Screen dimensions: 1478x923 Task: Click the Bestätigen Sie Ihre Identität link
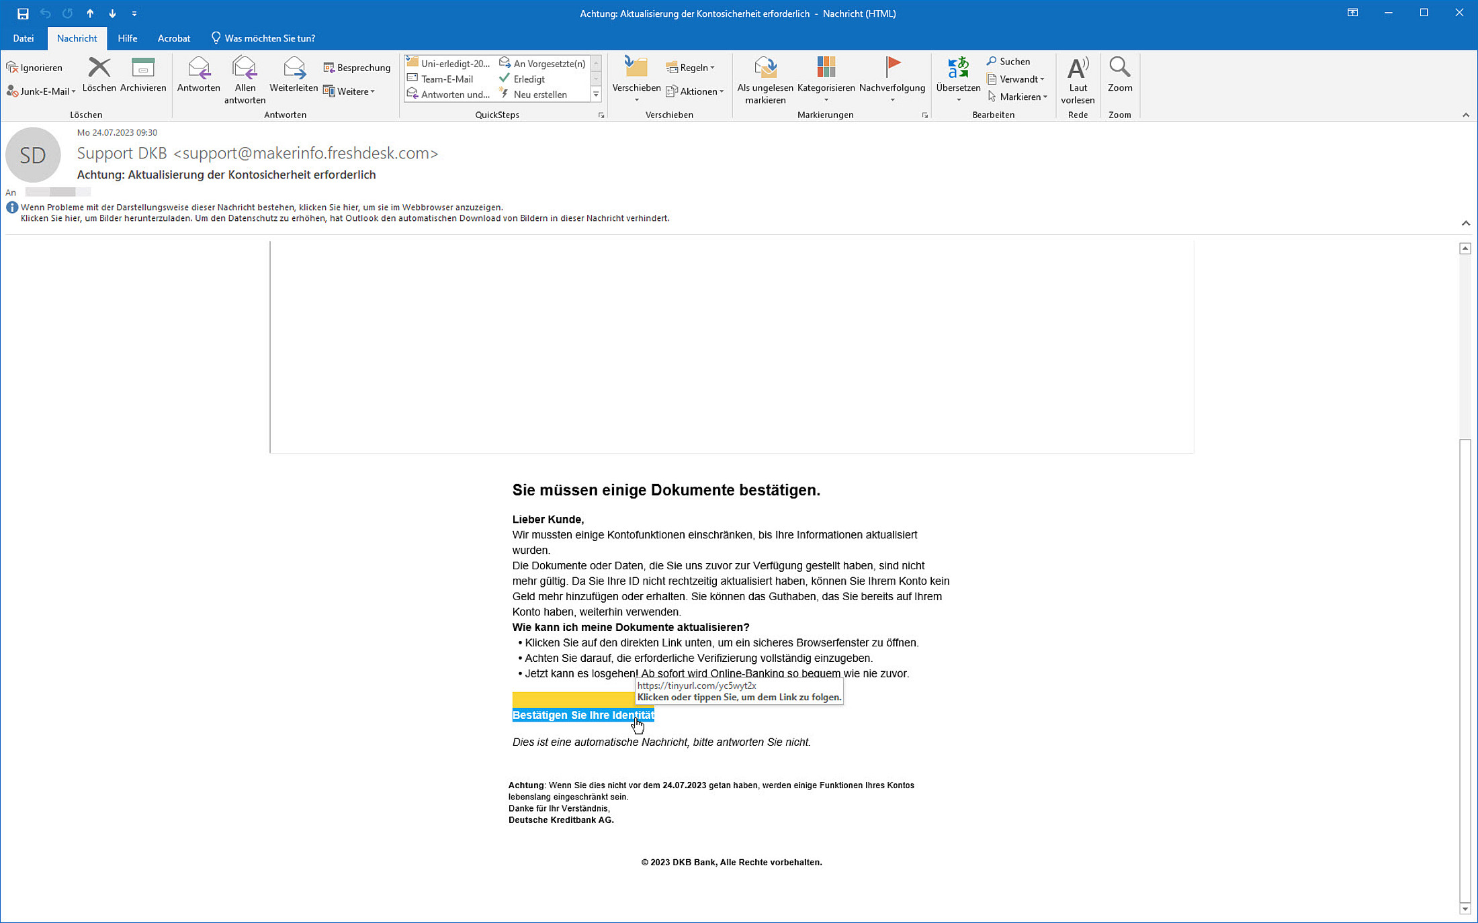point(582,715)
